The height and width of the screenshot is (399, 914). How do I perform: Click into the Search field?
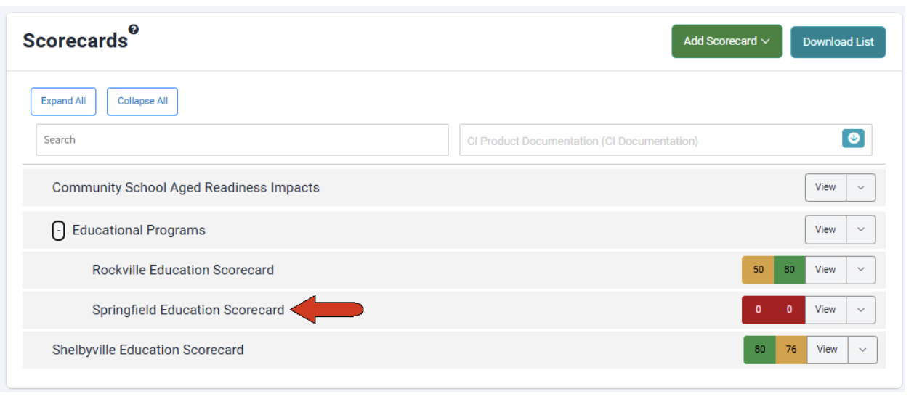coord(242,140)
